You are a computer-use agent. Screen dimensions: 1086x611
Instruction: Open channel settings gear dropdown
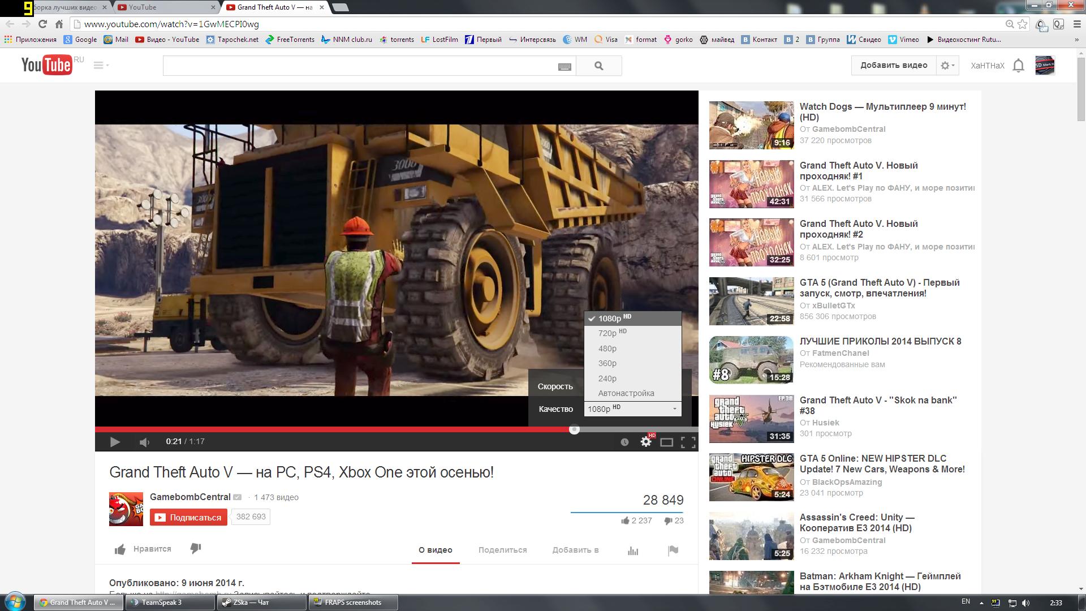click(947, 66)
